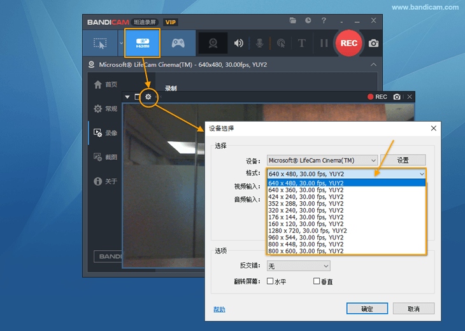Open the scheduled recording clock icon
465x331 pixels.
click(x=308, y=20)
